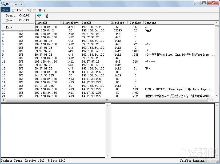
Task: Click the funnel filter toolbar icon
Action: [39, 16]
